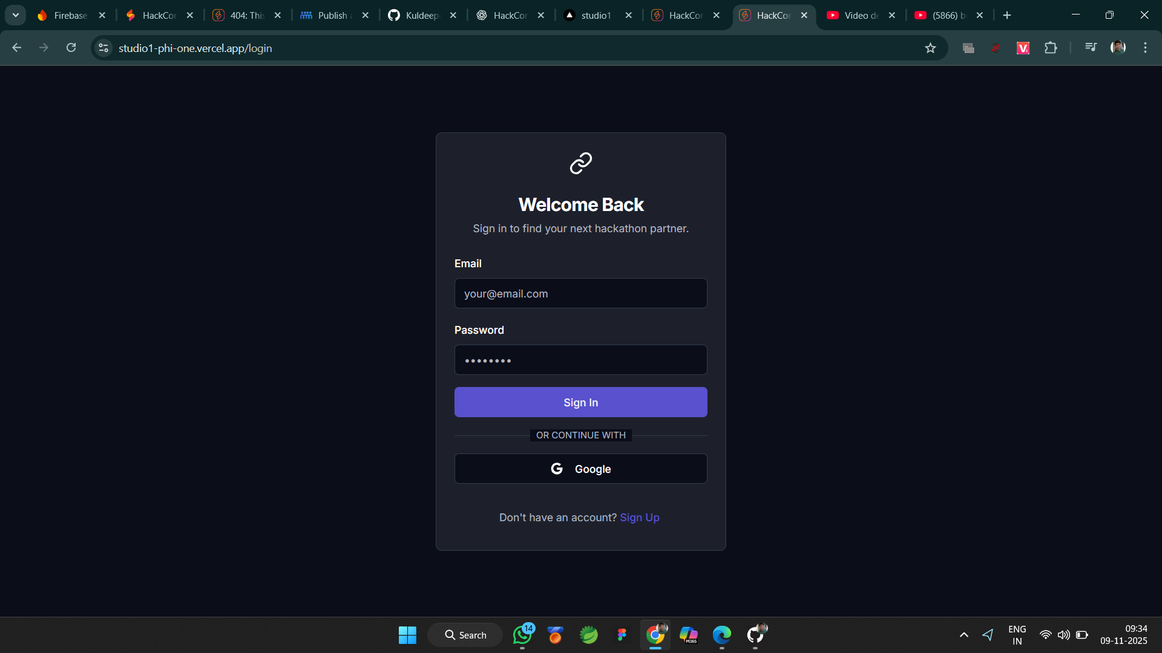Viewport: 1162px width, 653px height.
Task: Open the ENG IN language switcher
Action: pyautogui.click(x=1017, y=635)
